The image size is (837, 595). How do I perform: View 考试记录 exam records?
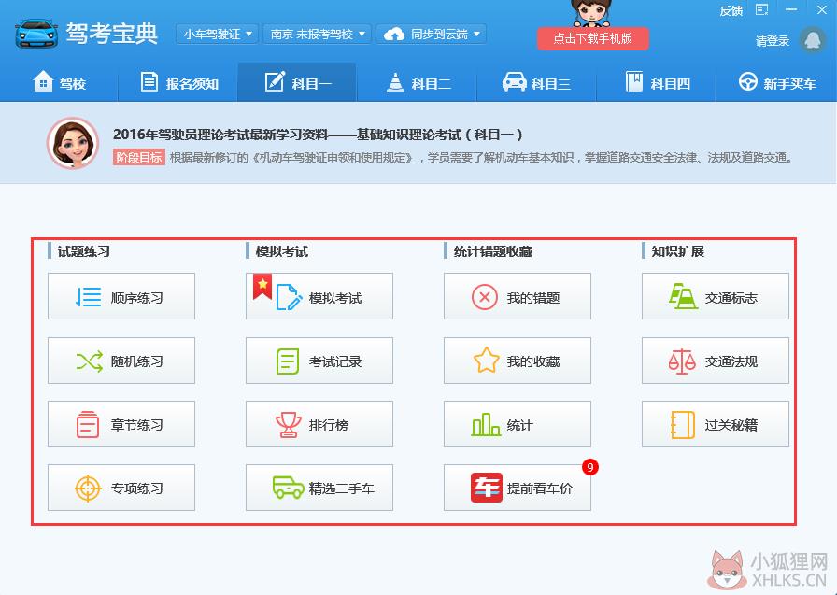(319, 361)
